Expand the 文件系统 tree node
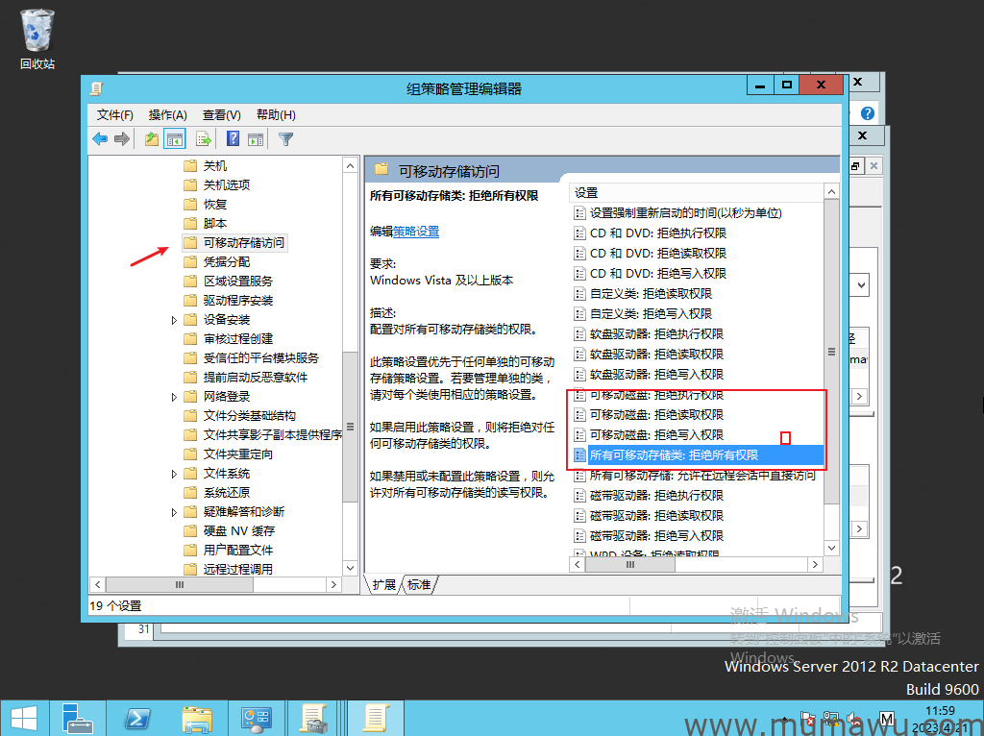The height and width of the screenshot is (736, 984). click(x=174, y=474)
